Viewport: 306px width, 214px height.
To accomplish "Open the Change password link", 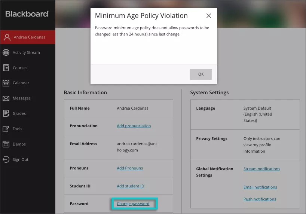I will [133, 204].
